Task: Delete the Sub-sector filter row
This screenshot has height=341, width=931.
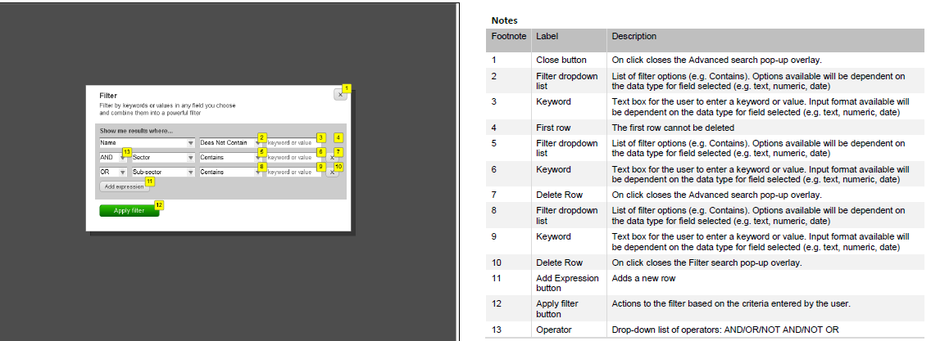Action: pyautogui.click(x=332, y=172)
